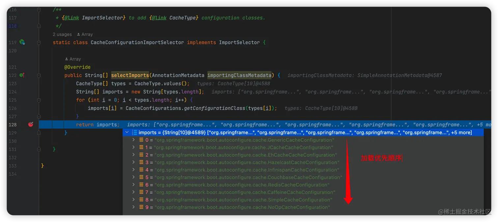The height and width of the screenshot is (222, 498).
Task: Click the element icon of index 1
Action: coord(141,147)
